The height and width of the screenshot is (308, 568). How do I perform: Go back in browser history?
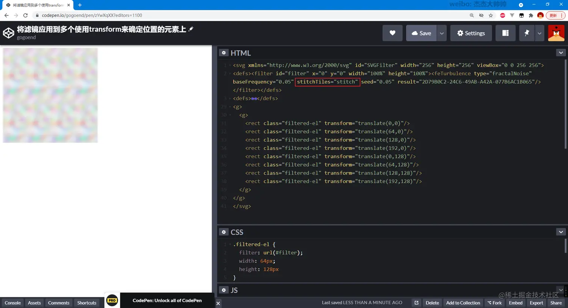tap(6, 15)
